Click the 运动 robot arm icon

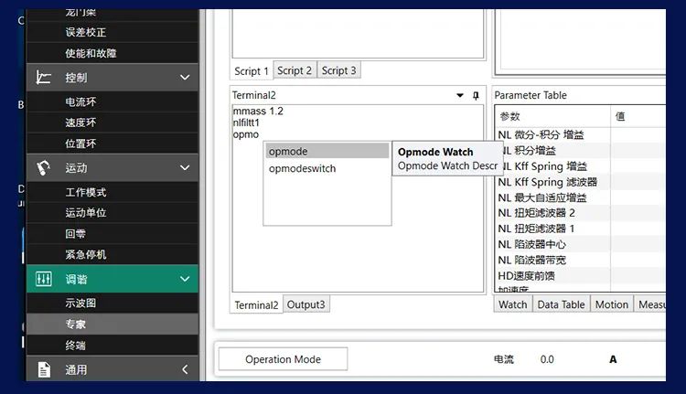[43, 167]
